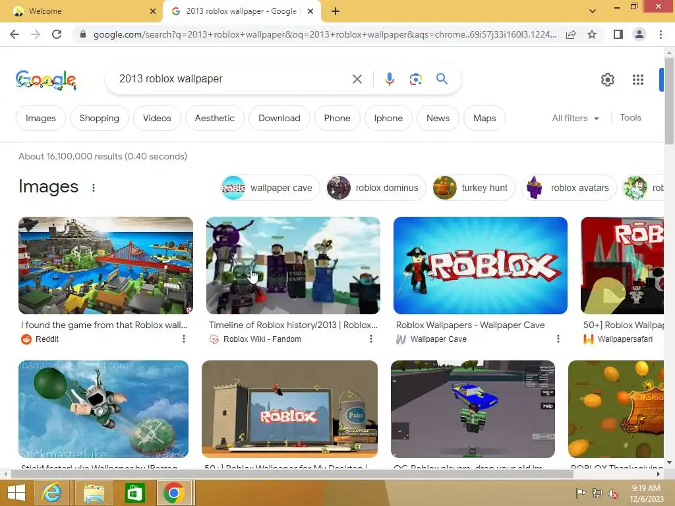The width and height of the screenshot is (675, 506).
Task: Open Timeline of Roblox history image
Action: tap(293, 266)
